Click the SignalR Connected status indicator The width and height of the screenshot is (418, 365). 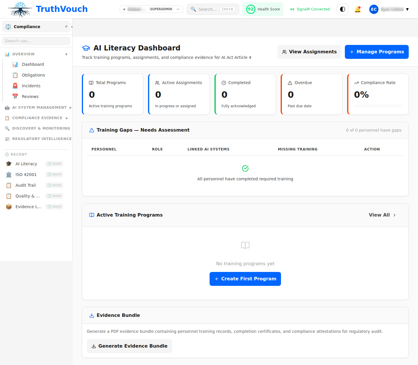click(x=309, y=9)
